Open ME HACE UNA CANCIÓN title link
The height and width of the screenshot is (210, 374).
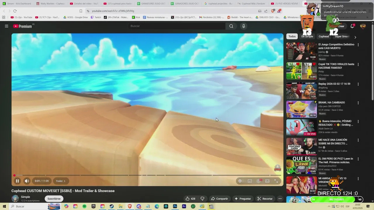333,142
